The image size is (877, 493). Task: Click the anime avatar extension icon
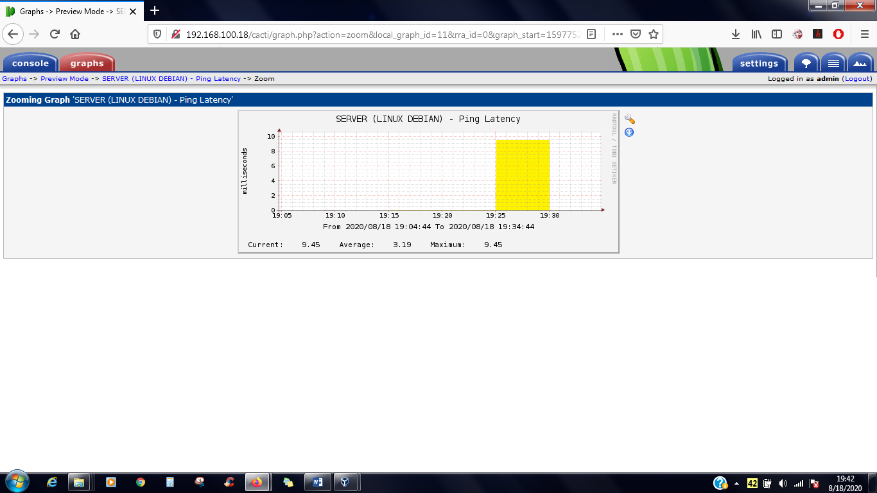[x=797, y=34]
